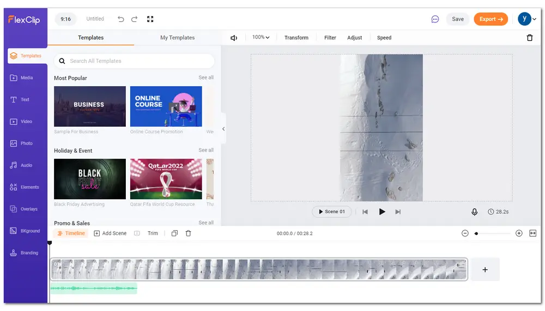
Task: Click the orange Export button
Action: [x=491, y=19]
